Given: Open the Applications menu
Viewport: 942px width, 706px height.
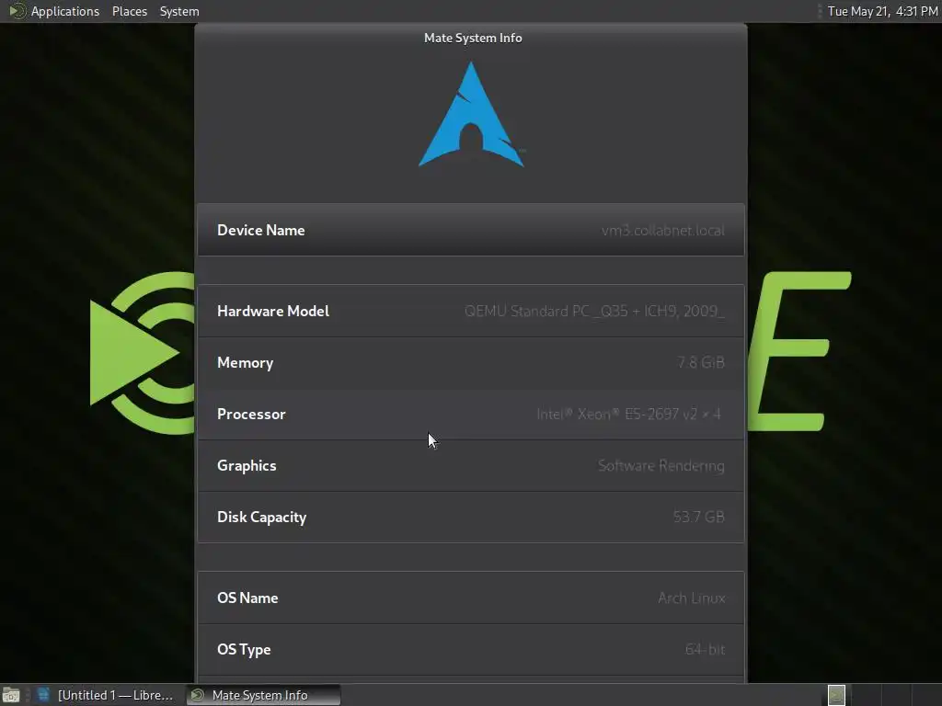Looking at the screenshot, I should click(x=65, y=11).
